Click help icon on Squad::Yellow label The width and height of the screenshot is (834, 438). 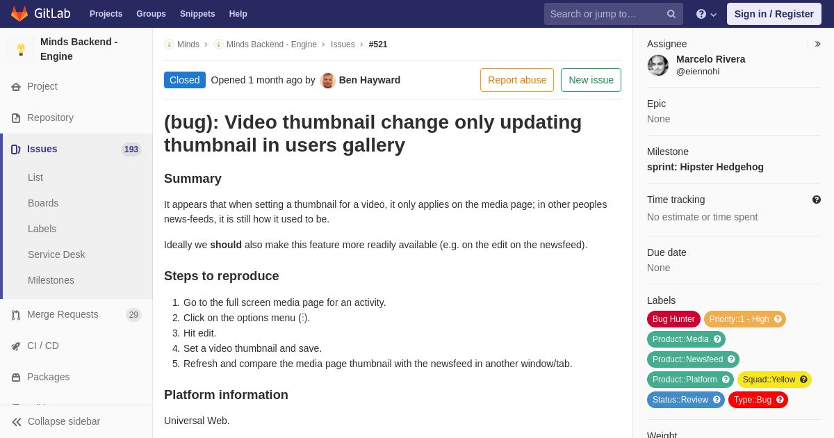pyautogui.click(x=803, y=380)
